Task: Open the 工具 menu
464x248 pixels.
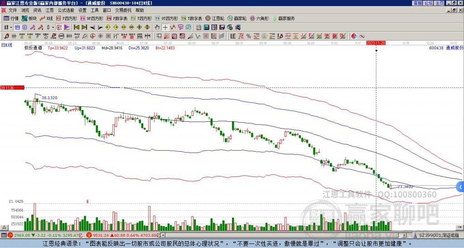Action: pos(94,10)
